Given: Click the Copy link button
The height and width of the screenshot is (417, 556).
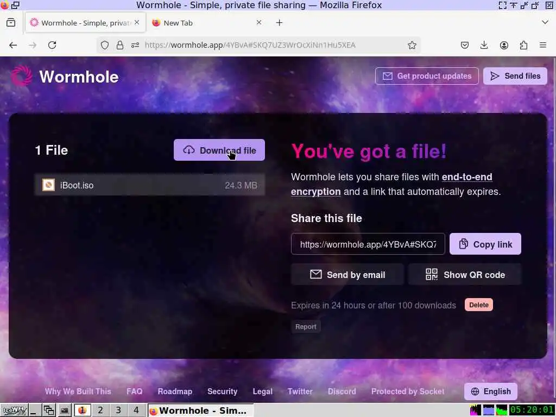Looking at the screenshot, I should coord(485,244).
